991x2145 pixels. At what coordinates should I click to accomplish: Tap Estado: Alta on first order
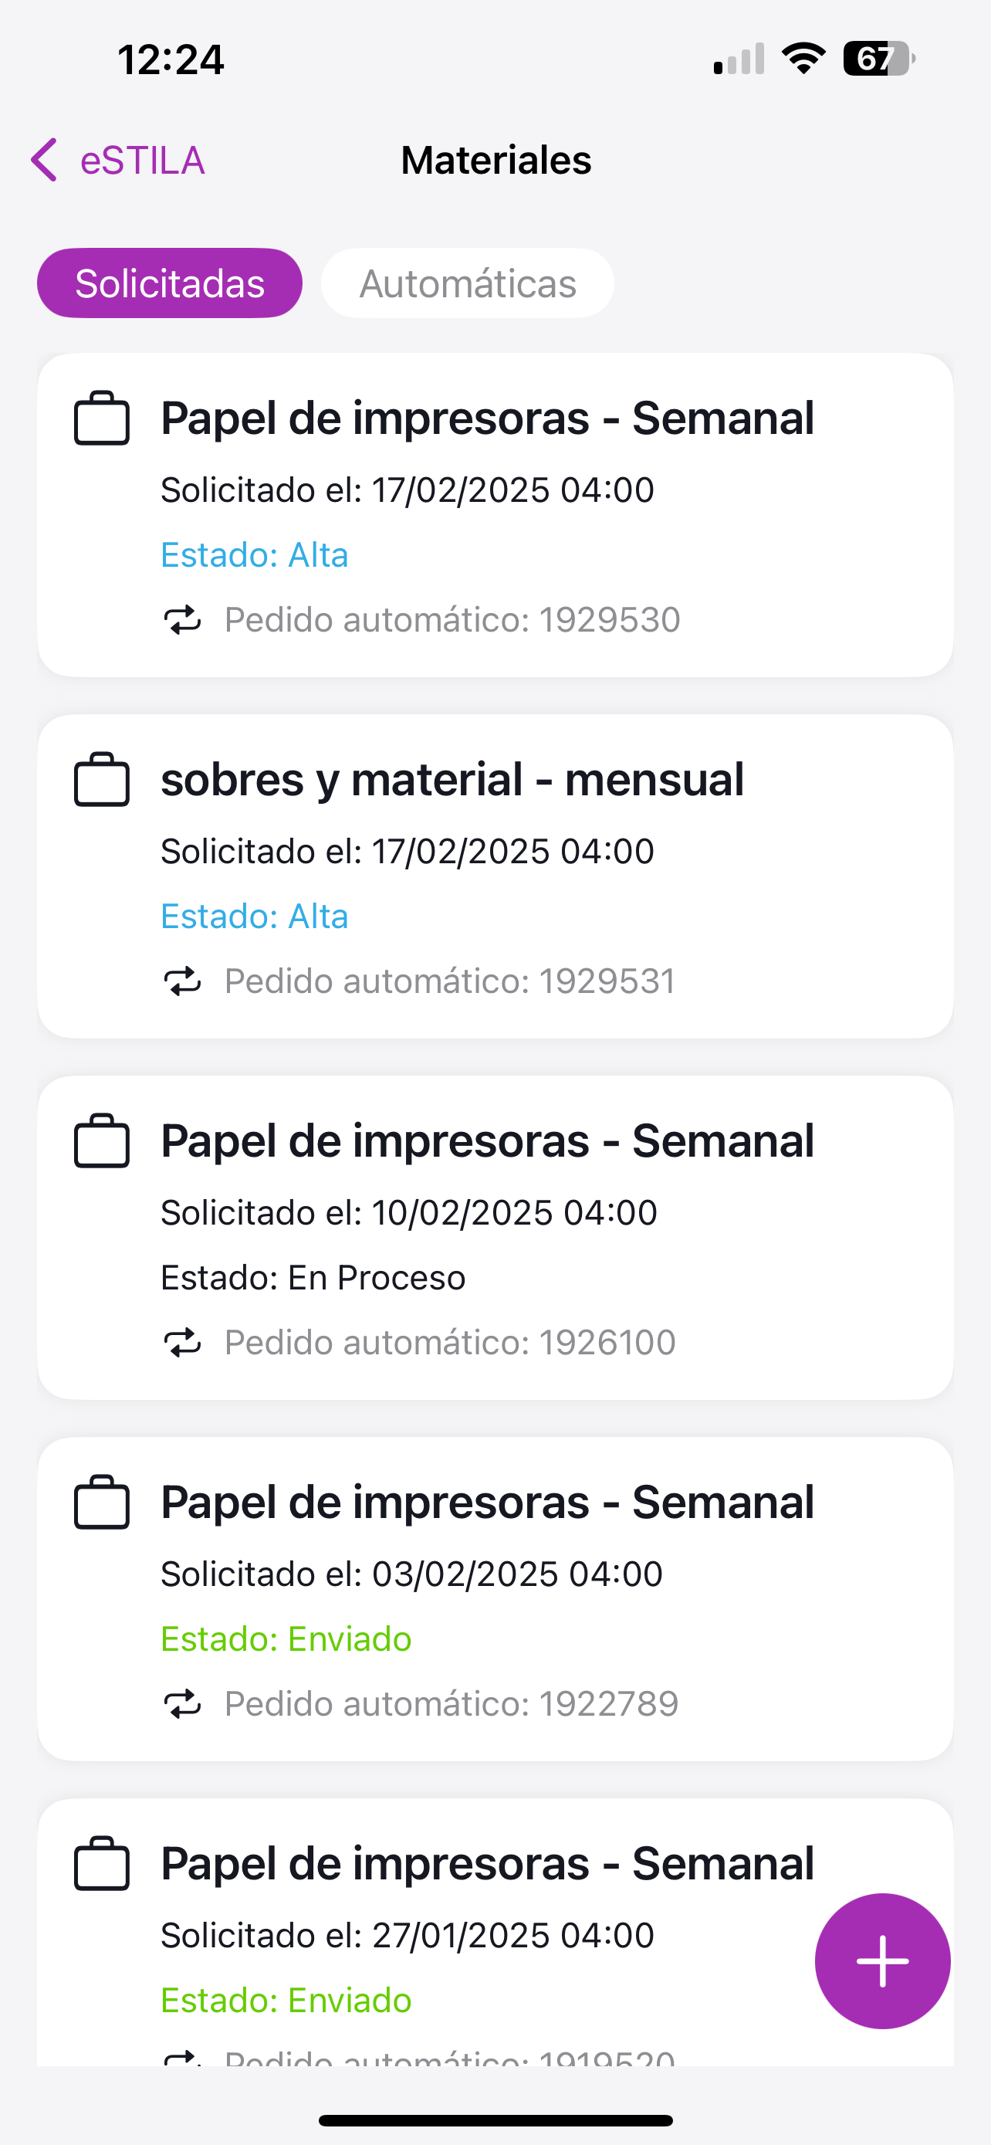[254, 554]
